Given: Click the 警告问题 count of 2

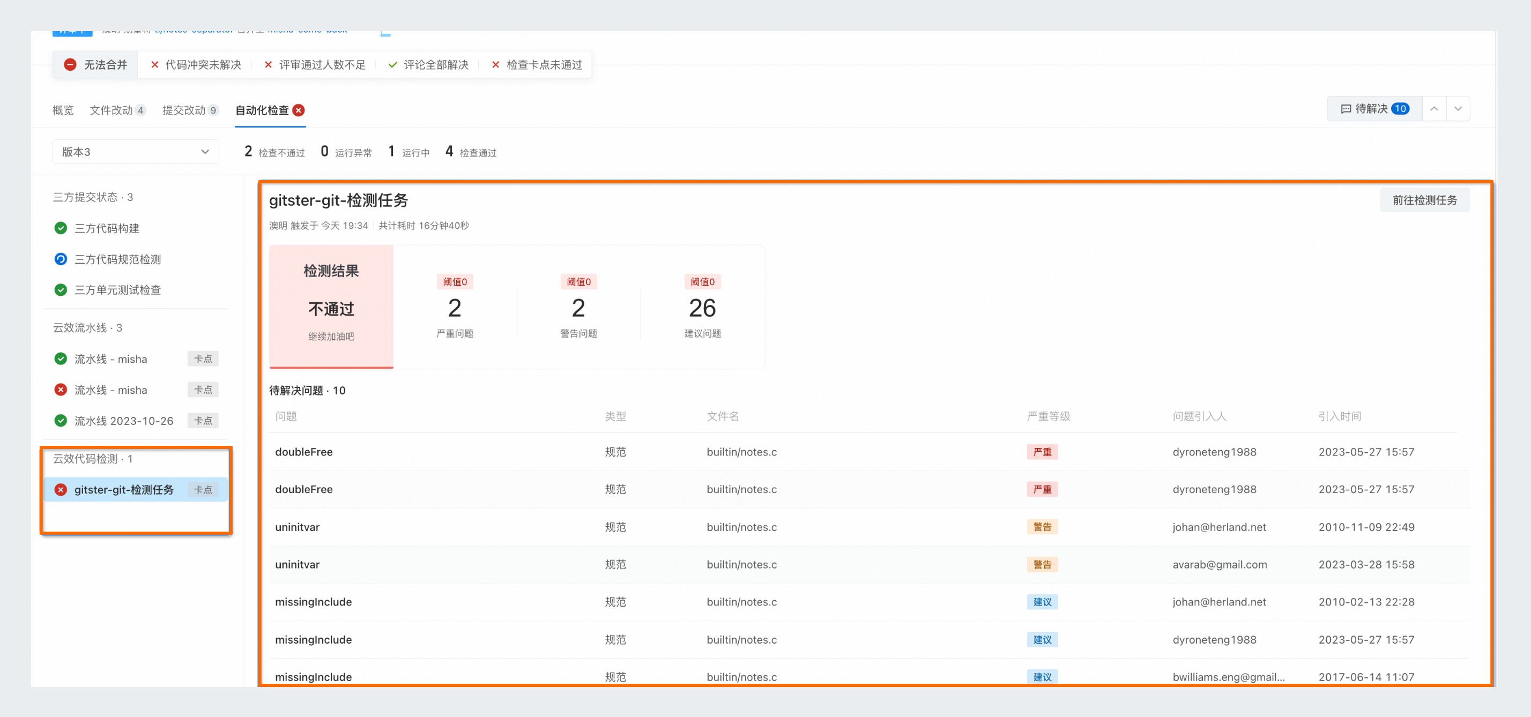Looking at the screenshot, I should (x=578, y=308).
